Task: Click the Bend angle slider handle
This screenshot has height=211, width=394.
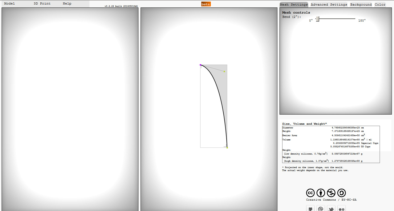Action: coord(317,19)
